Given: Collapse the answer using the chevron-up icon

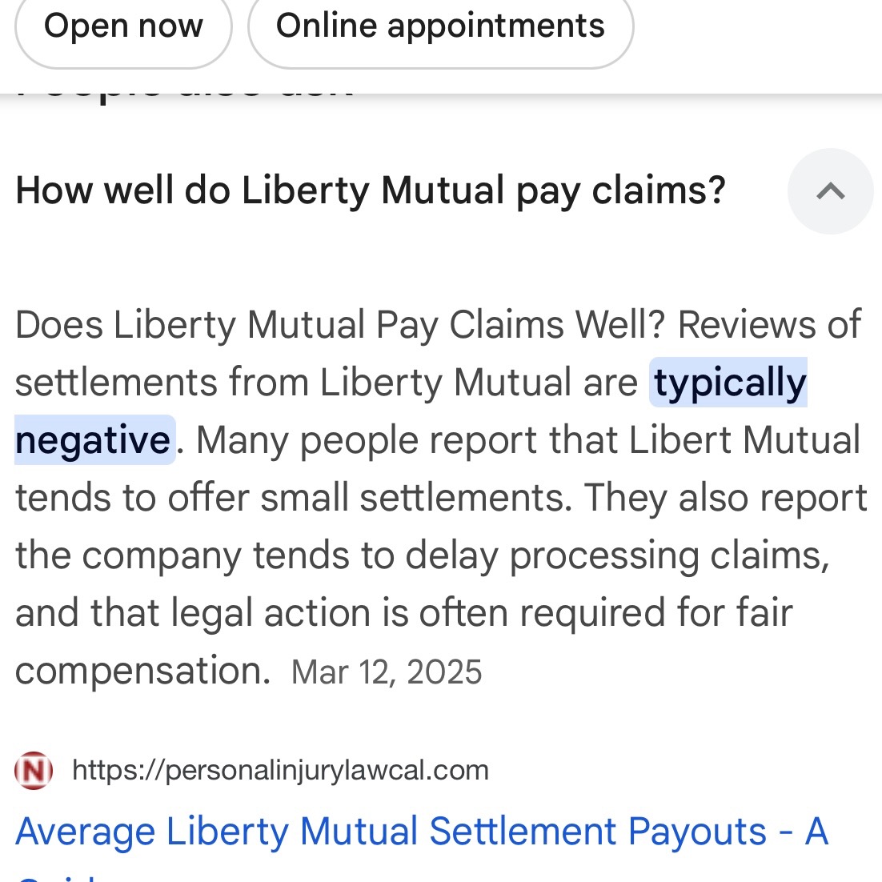Looking at the screenshot, I should [x=830, y=191].
